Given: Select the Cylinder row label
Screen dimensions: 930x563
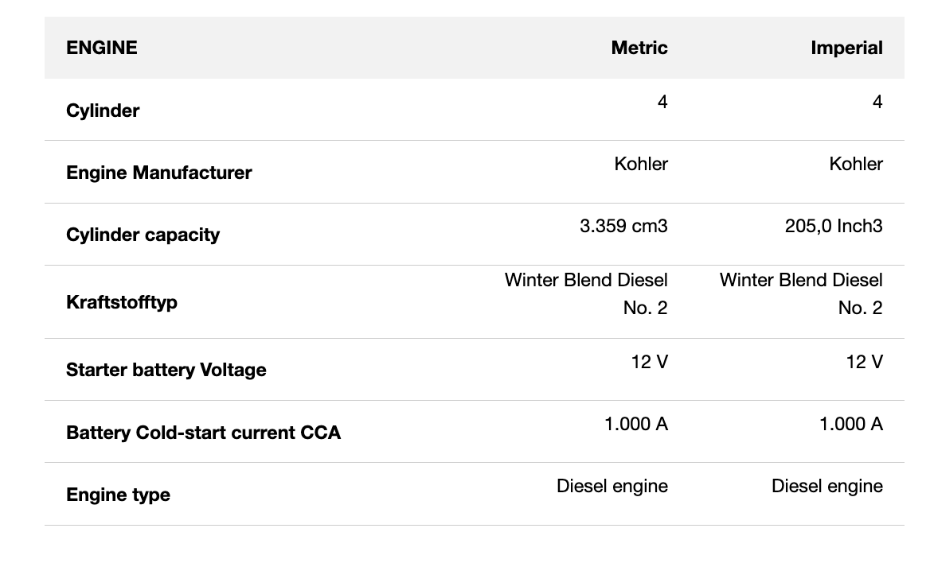Looking at the screenshot, I should pyautogui.click(x=103, y=111).
